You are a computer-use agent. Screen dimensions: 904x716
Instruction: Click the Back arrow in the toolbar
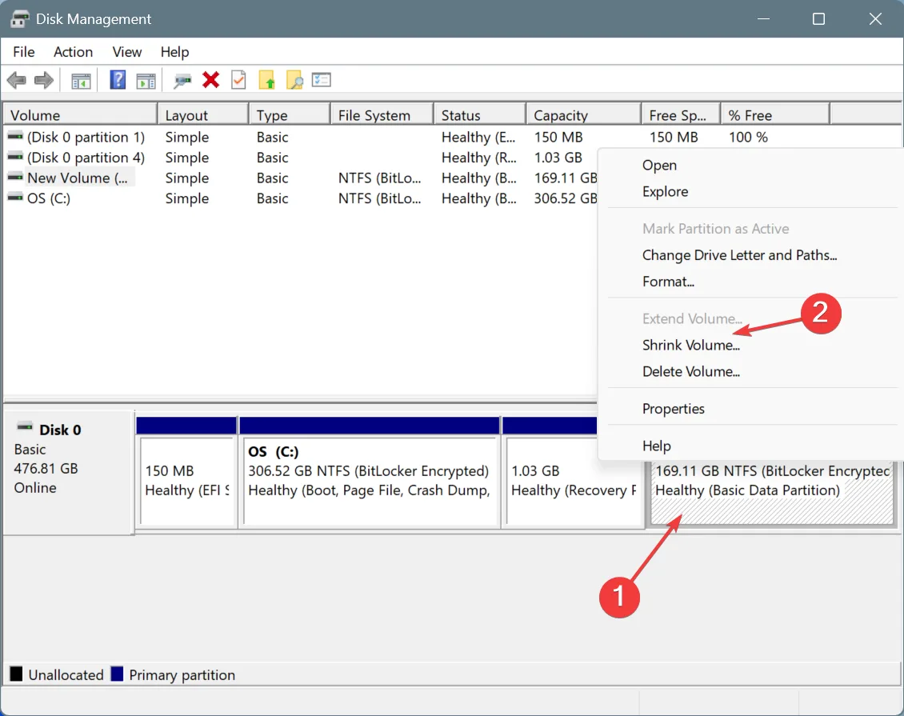pos(17,80)
